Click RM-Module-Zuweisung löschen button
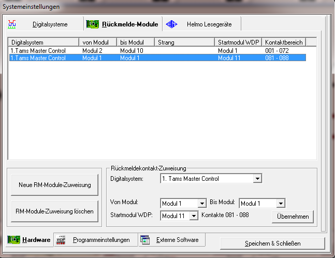335x258 pixels. coord(55,211)
